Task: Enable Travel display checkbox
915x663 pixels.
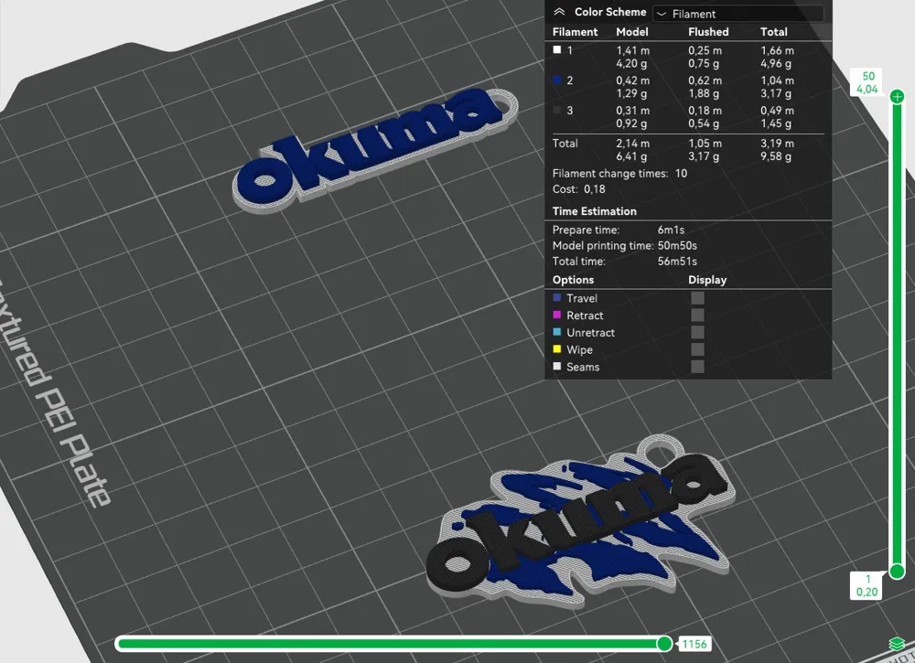Action: (697, 298)
